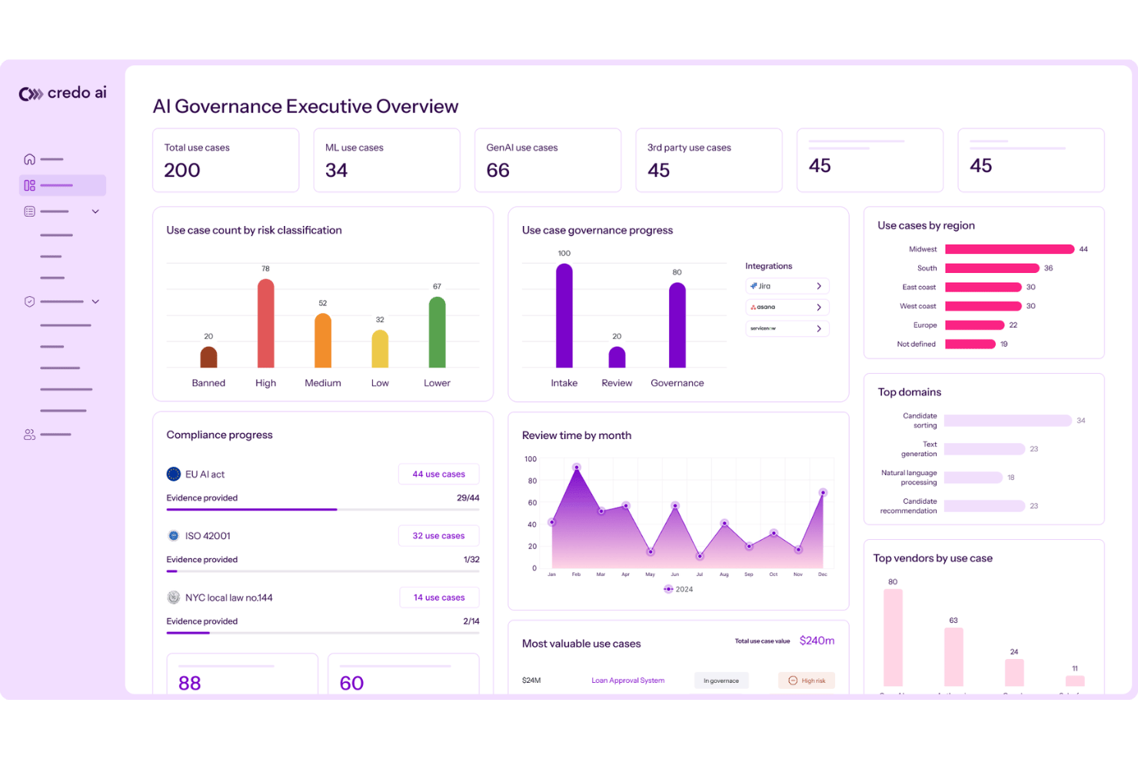Open the 14 use cases button

(439, 598)
